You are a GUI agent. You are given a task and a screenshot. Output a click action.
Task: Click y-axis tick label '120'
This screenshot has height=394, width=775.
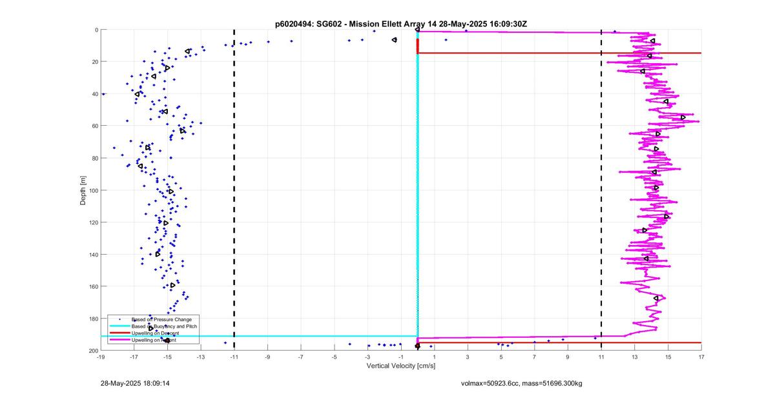coord(93,222)
